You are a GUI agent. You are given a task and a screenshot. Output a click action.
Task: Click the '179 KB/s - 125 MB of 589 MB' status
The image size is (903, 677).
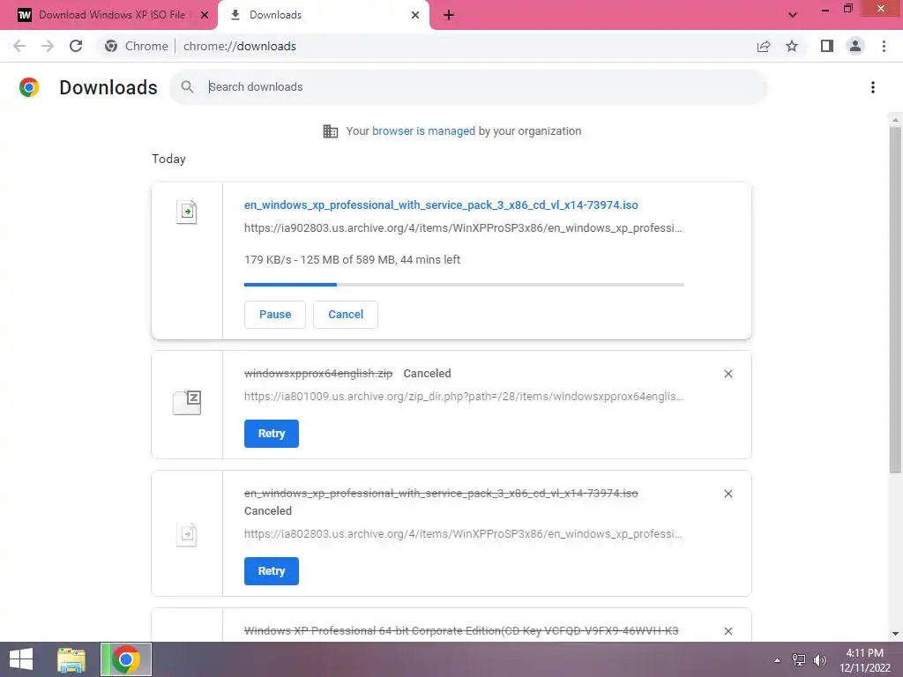pos(353,260)
